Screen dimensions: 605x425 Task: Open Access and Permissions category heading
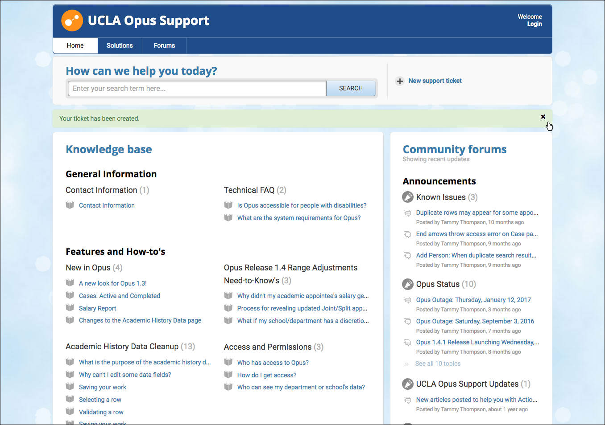(x=268, y=347)
